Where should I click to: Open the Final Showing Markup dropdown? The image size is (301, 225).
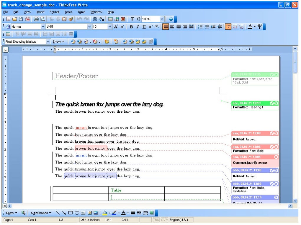pos(48,41)
